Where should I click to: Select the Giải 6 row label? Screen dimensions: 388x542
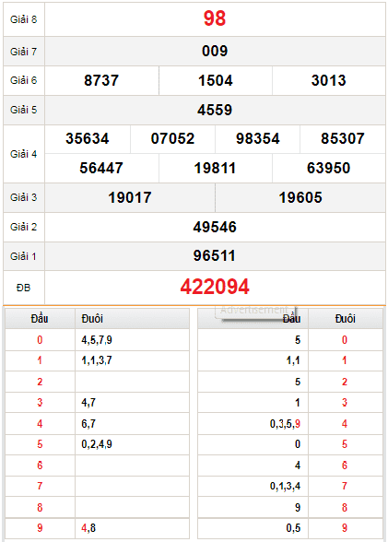click(x=23, y=80)
